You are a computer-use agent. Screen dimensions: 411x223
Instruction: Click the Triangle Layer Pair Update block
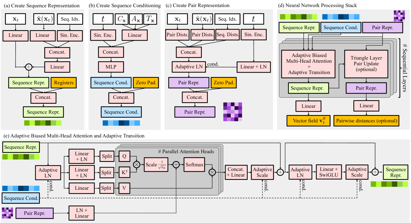point(366,64)
